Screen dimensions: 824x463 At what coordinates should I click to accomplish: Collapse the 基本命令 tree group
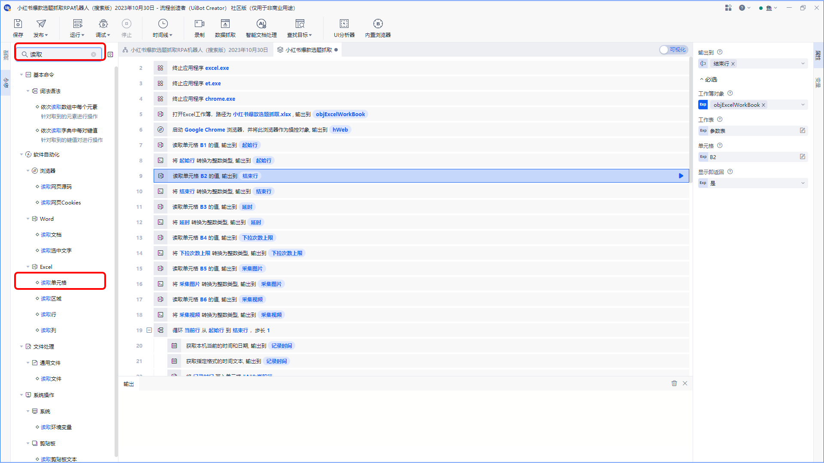pos(21,75)
